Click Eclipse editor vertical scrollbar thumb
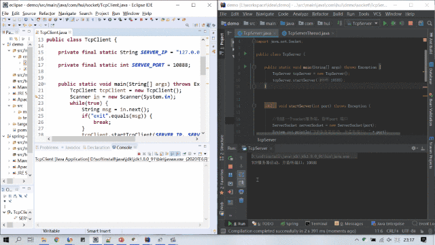The image size is (435, 245). tap(203, 65)
